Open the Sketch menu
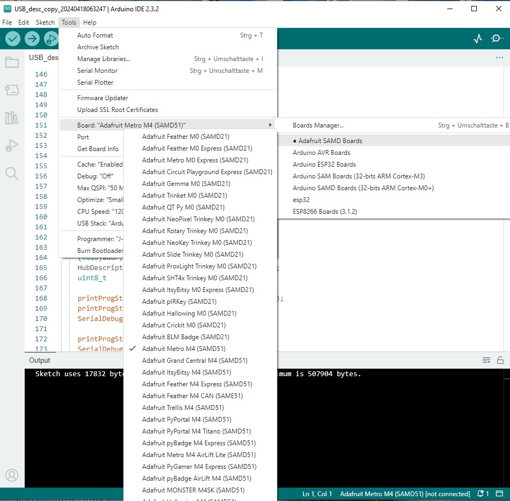This screenshot has width=510, height=501. pyautogui.click(x=45, y=23)
